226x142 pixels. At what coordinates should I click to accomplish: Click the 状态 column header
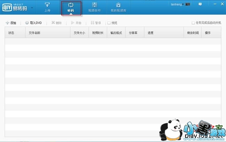(15, 33)
